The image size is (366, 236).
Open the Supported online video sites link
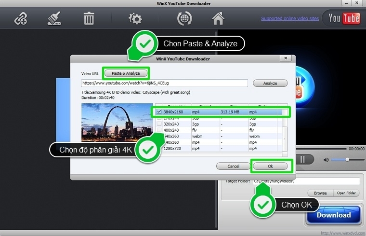point(290,19)
